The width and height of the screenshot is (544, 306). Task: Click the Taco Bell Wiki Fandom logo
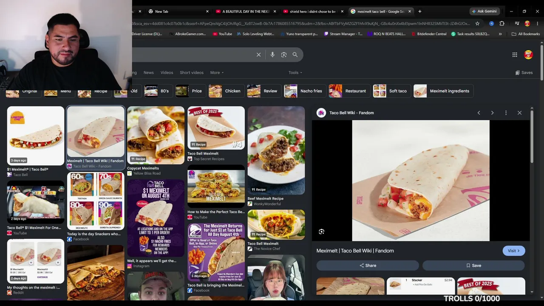pos(321,113)
